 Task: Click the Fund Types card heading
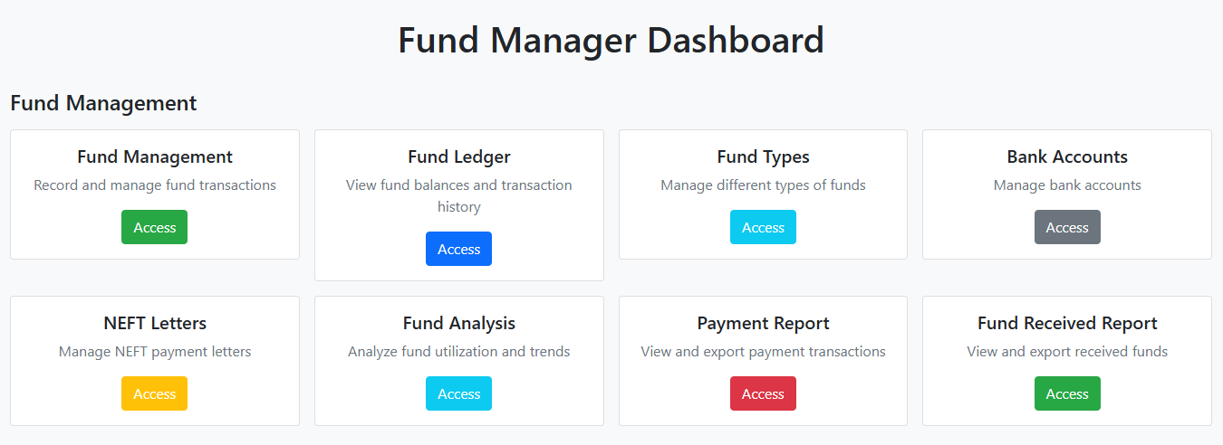tap(763, 157)
